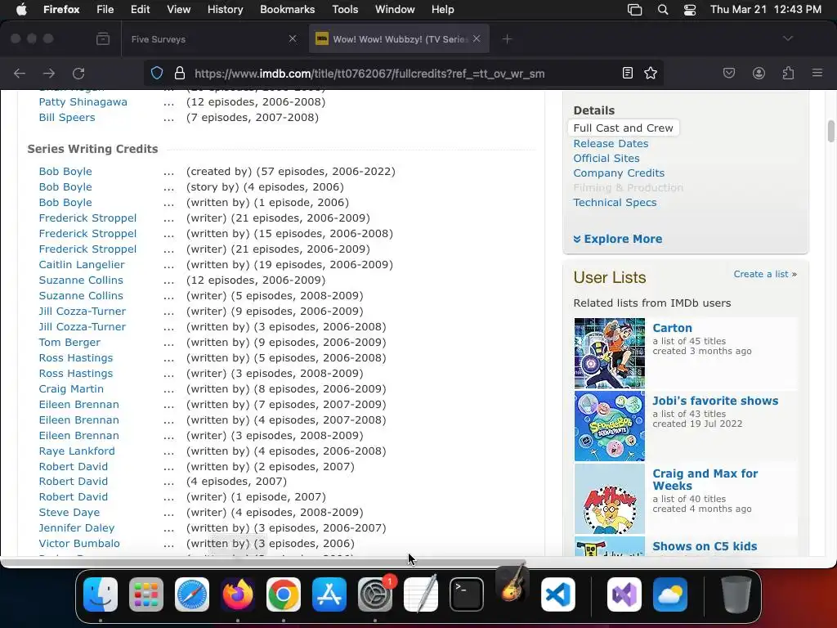Open Craig and Max for Weeks list

click(705, 479)
